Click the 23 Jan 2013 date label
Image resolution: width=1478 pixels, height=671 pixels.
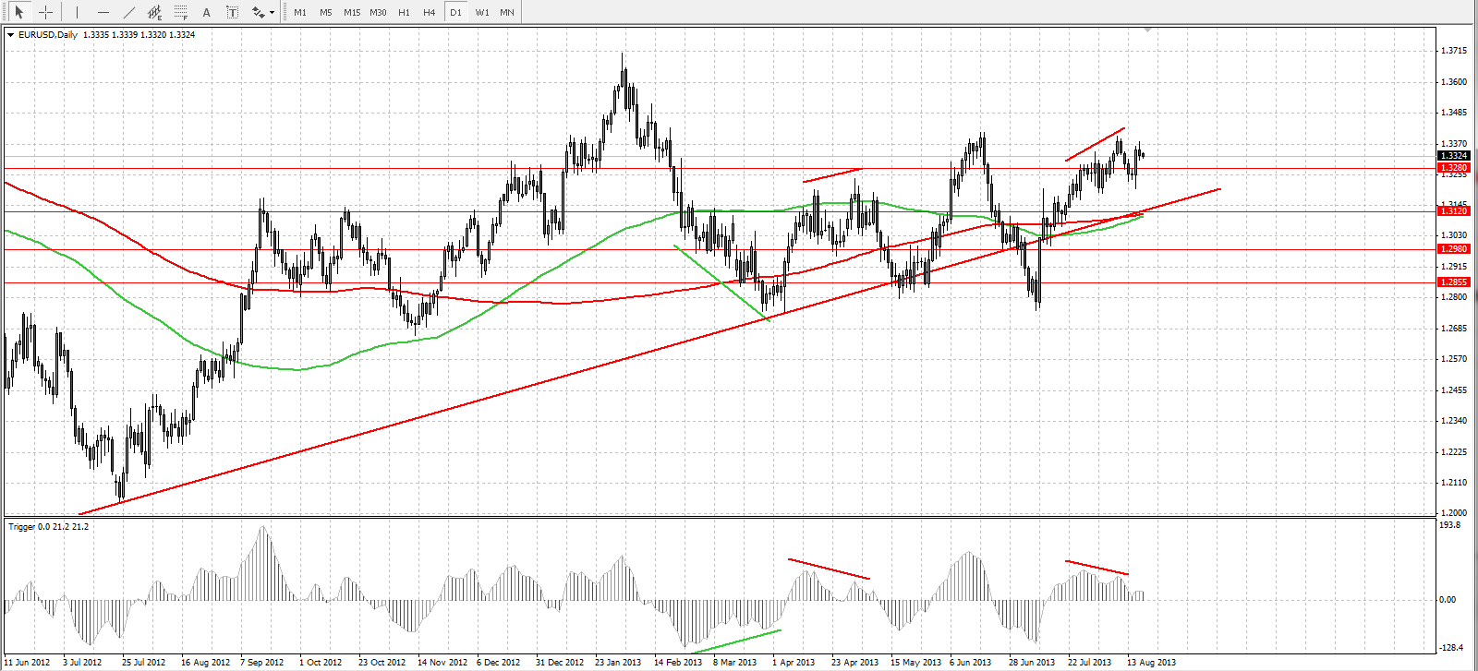(618, 663)
